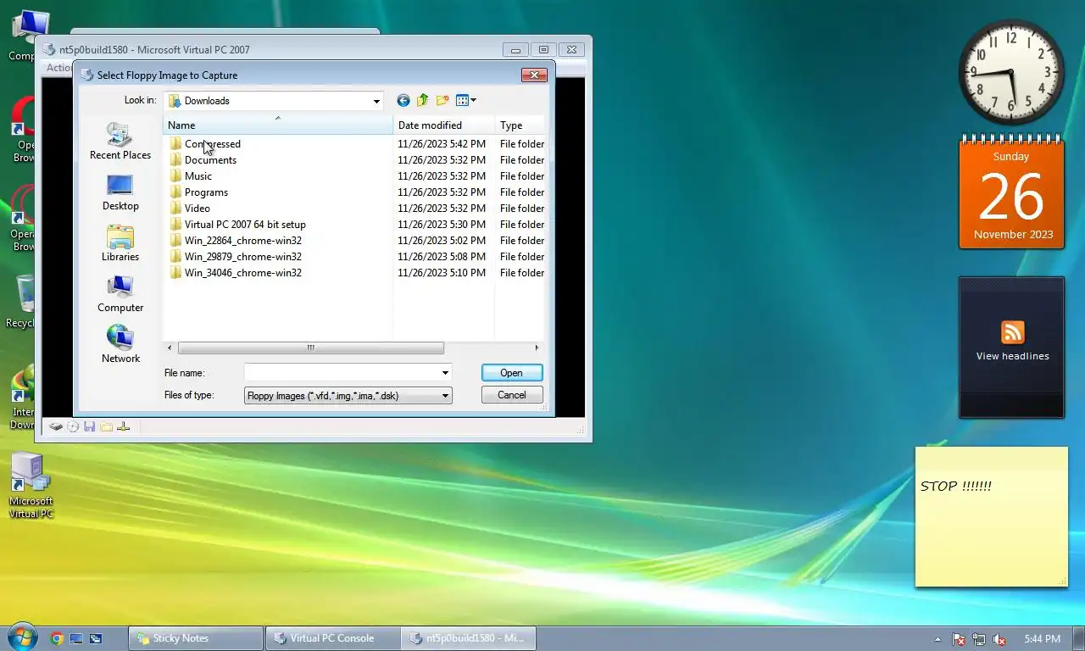This screenshot has height=651, width=1085.
Task: Expand the Look in Downloads dropdown
Action: (x=376, y=102)
